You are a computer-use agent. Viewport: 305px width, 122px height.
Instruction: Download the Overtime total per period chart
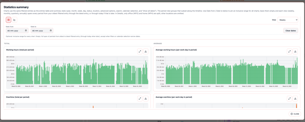[146, 98]
